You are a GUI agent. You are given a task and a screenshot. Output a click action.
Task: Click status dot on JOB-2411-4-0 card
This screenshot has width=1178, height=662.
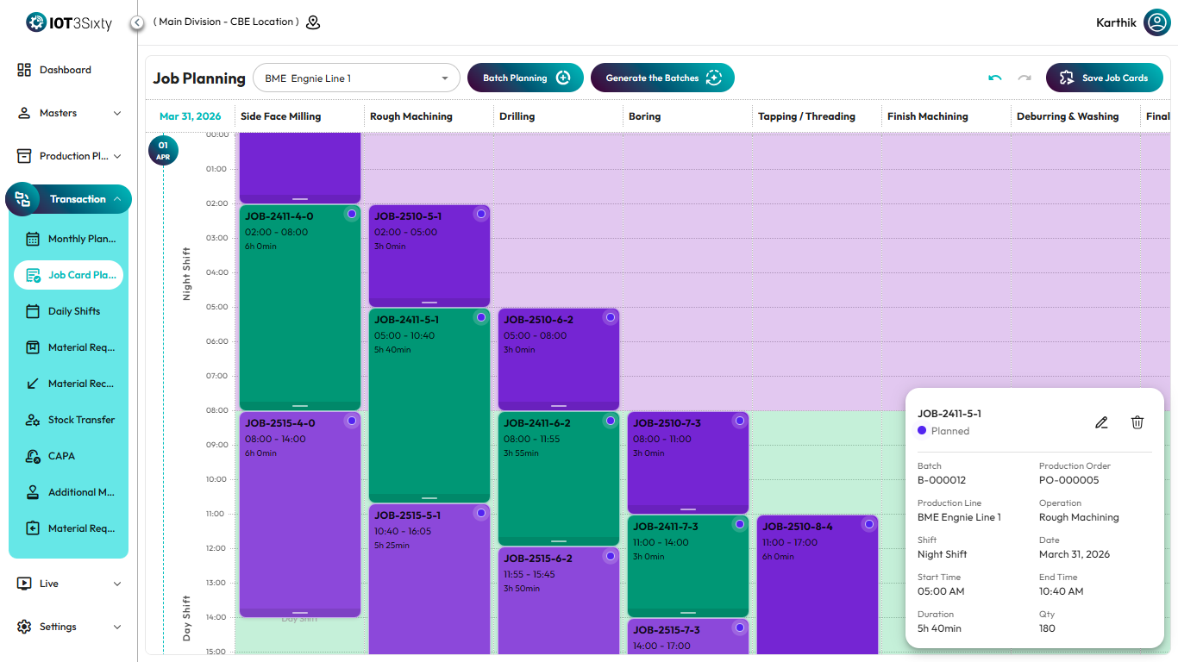point(351,214)
